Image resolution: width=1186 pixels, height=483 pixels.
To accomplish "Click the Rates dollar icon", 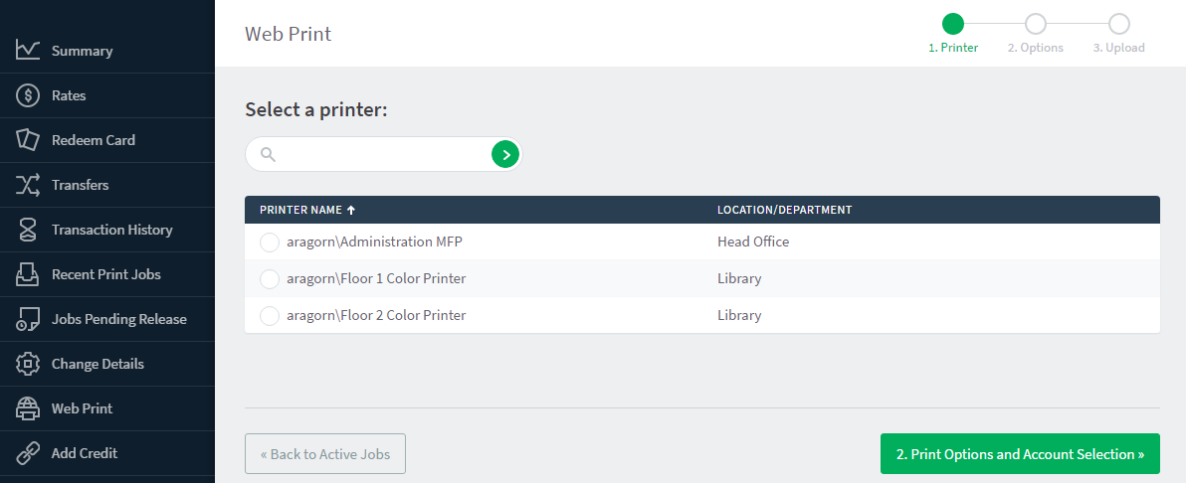I will pos(28,95).
